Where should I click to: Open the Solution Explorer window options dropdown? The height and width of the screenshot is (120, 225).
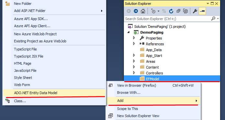(x=207, y=4)
